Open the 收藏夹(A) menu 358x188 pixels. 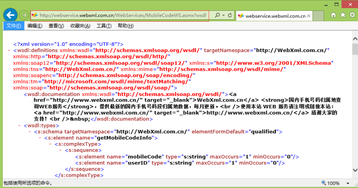[80, 26]
